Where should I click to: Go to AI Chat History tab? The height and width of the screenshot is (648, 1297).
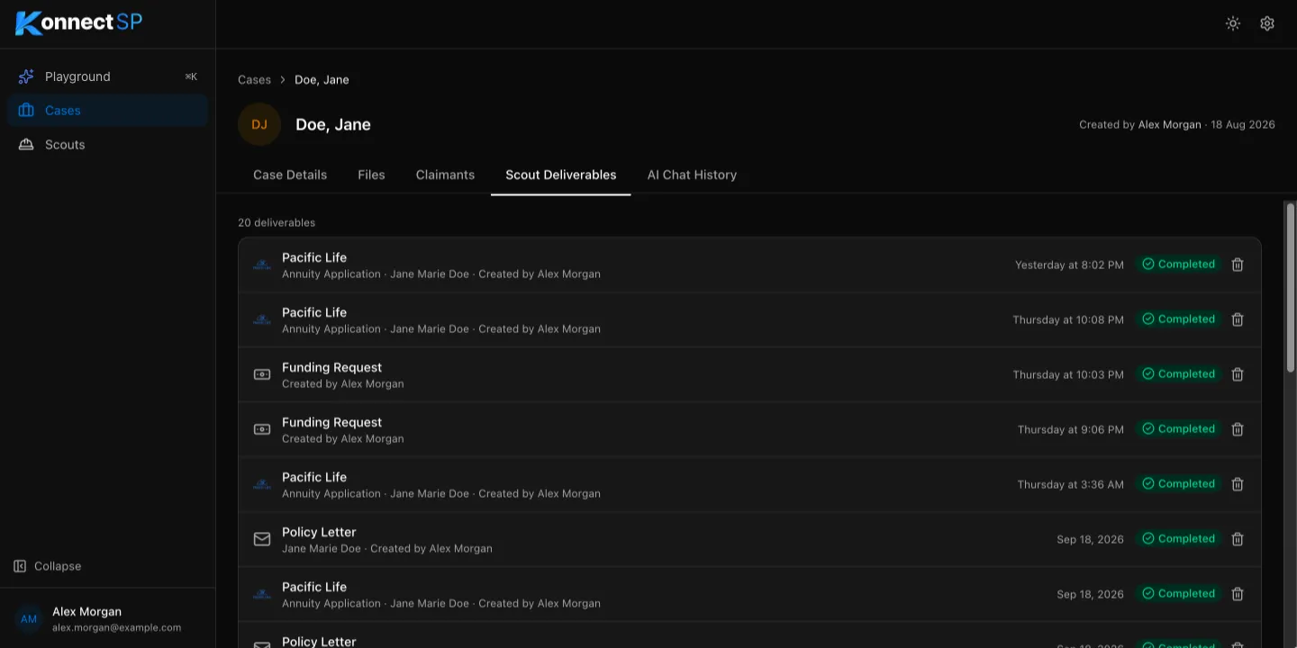tap(692, 175)
